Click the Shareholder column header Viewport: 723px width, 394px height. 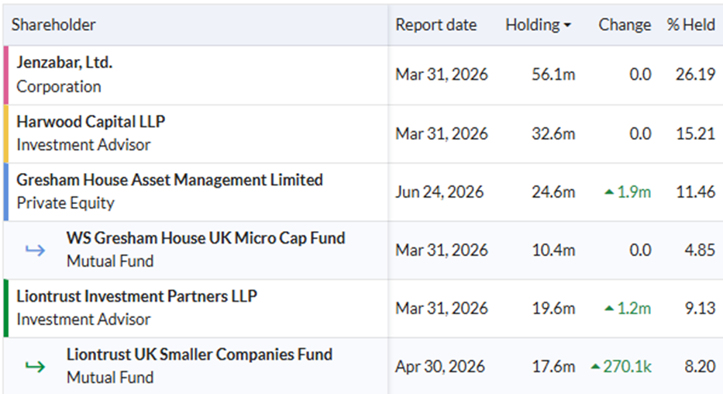click(x=53, y=25)
